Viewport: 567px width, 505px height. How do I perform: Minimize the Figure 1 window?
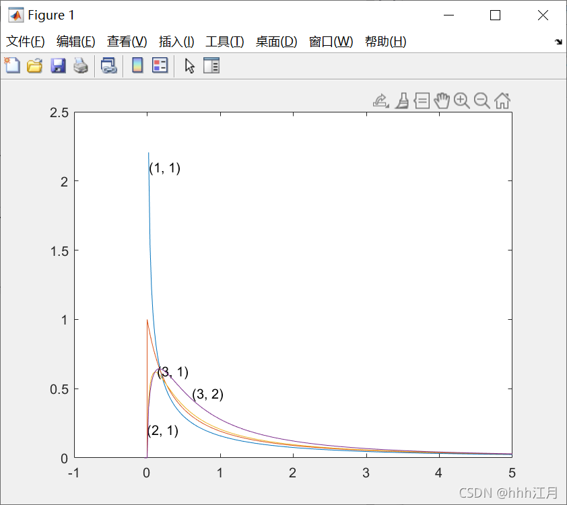point(448,15)
